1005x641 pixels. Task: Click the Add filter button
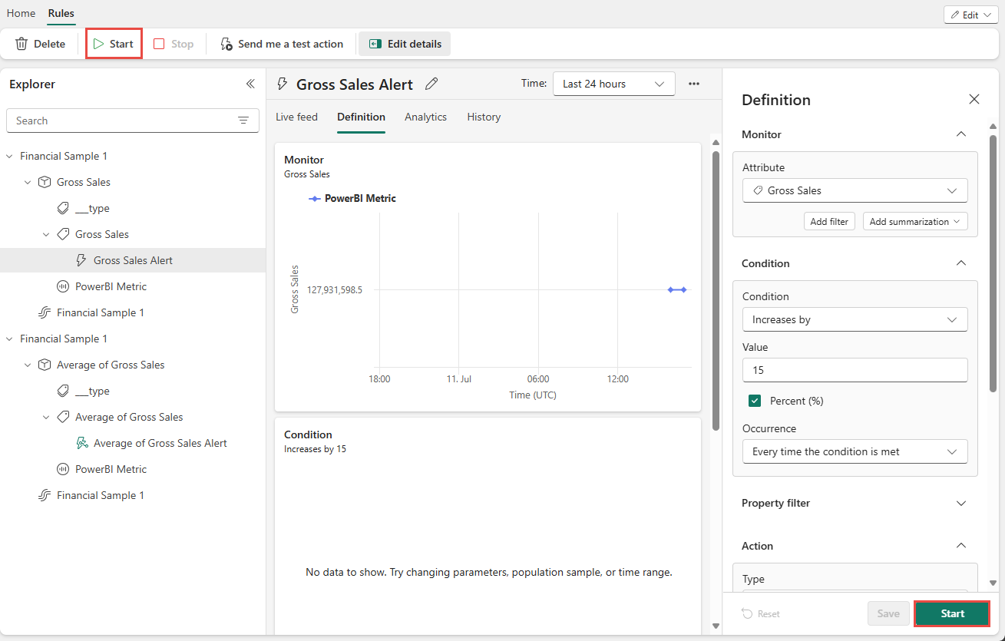click(x=829, y=221)
